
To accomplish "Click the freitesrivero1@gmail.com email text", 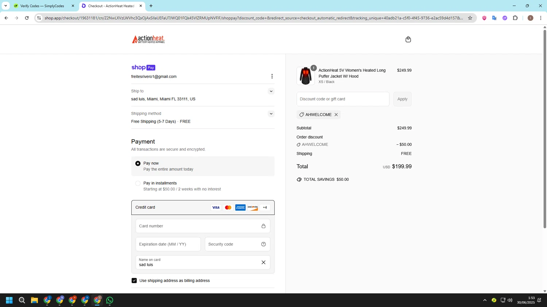I will coord(154,77).
